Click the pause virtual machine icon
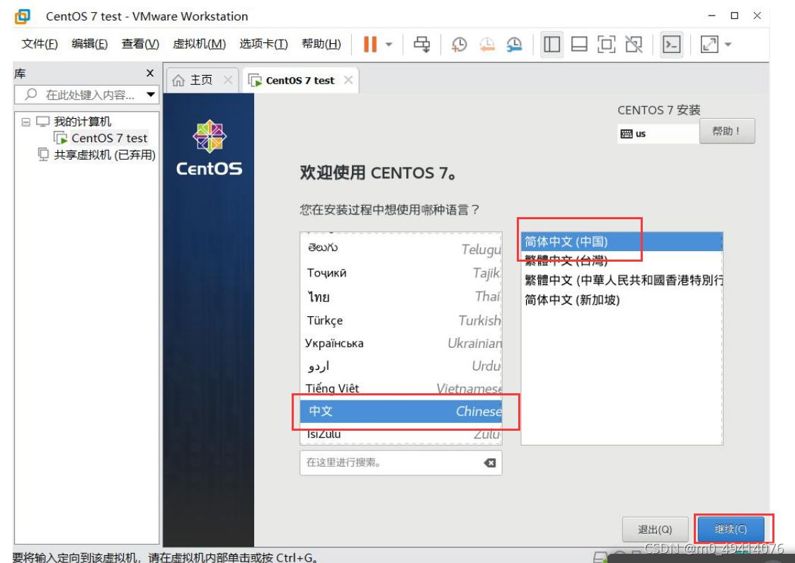This screenshot has height=563, width=795. [370, 44]
